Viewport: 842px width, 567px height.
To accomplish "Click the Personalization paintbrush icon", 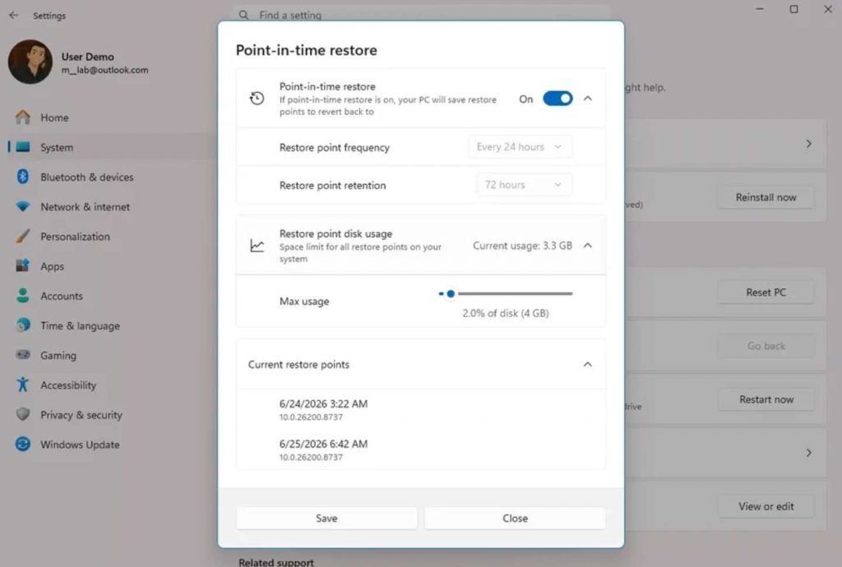I will tap(22, 236).
